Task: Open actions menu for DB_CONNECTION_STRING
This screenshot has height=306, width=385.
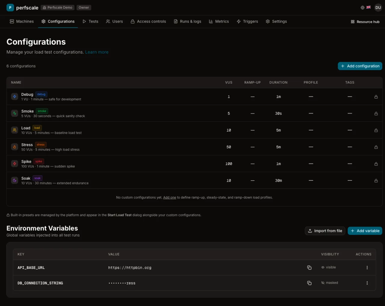Action: [367, 283]
